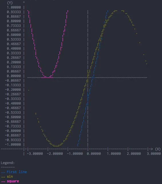Click the Y-axis label 0.53333
Screen dimensions: 162x184
14,39
